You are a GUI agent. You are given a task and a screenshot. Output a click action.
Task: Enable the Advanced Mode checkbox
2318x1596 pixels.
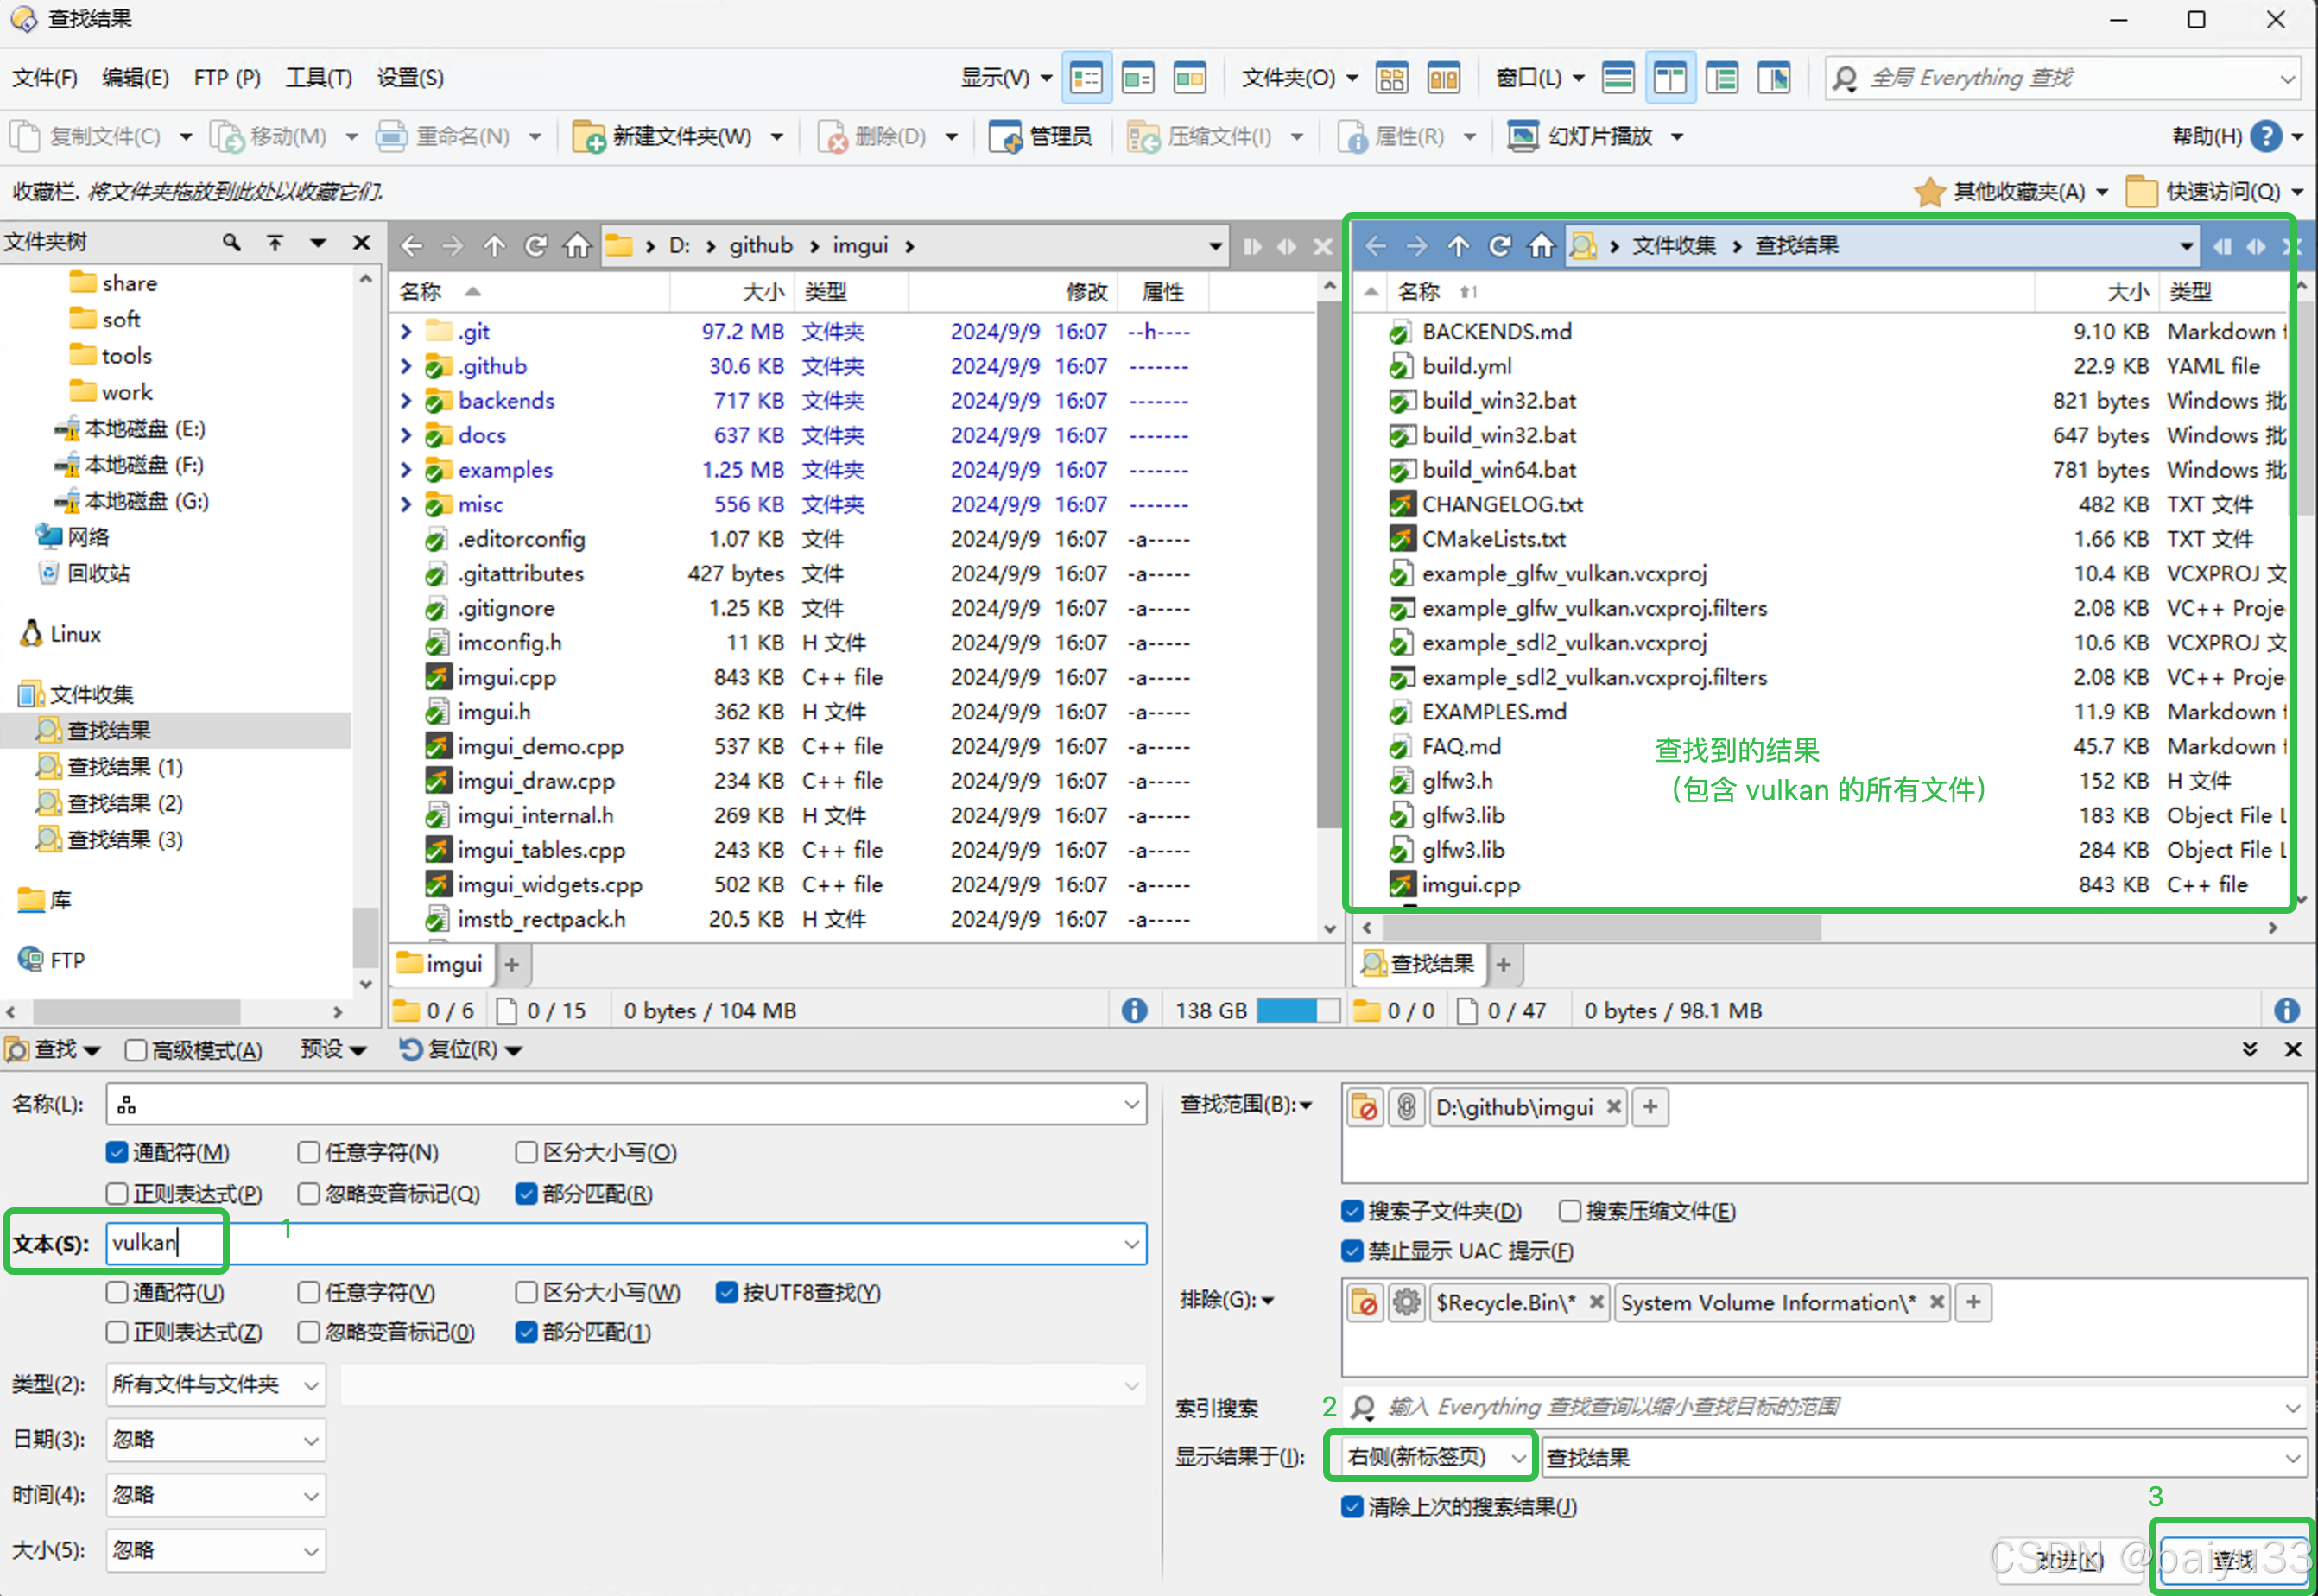(136, 1050)
